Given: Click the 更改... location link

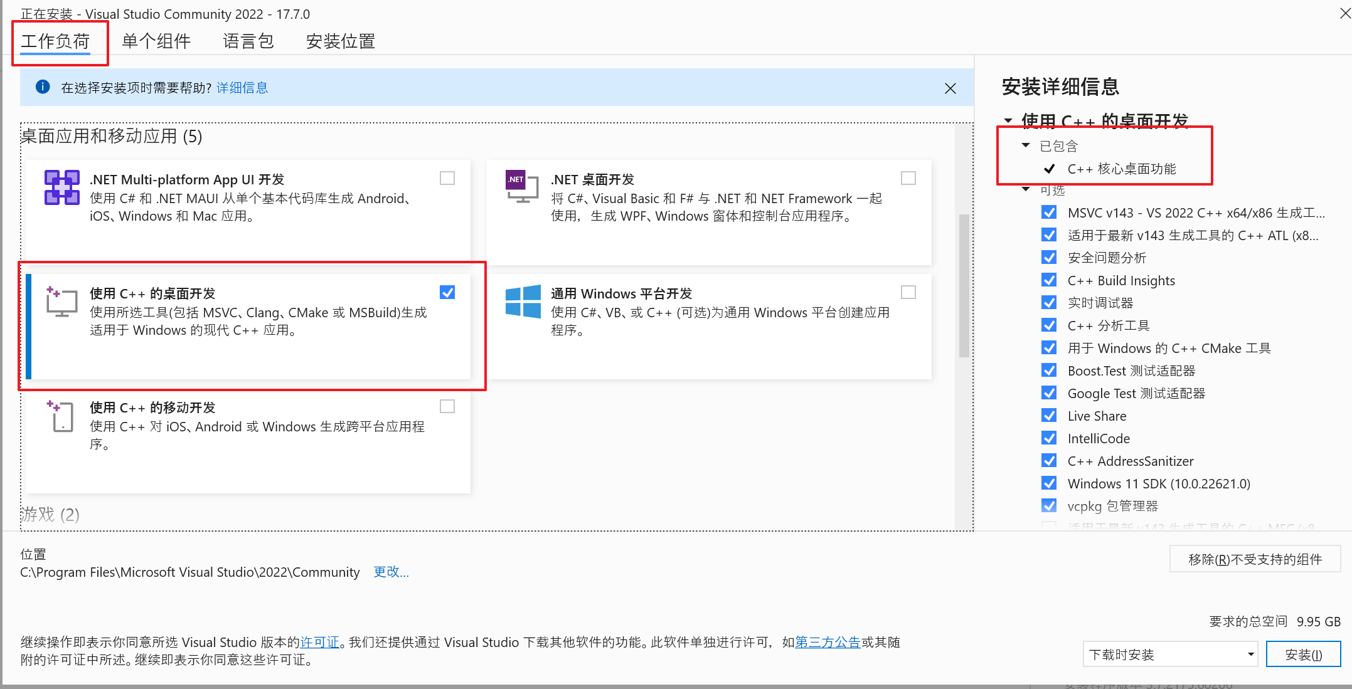Looking at the screenshot, I should (391, 572).
